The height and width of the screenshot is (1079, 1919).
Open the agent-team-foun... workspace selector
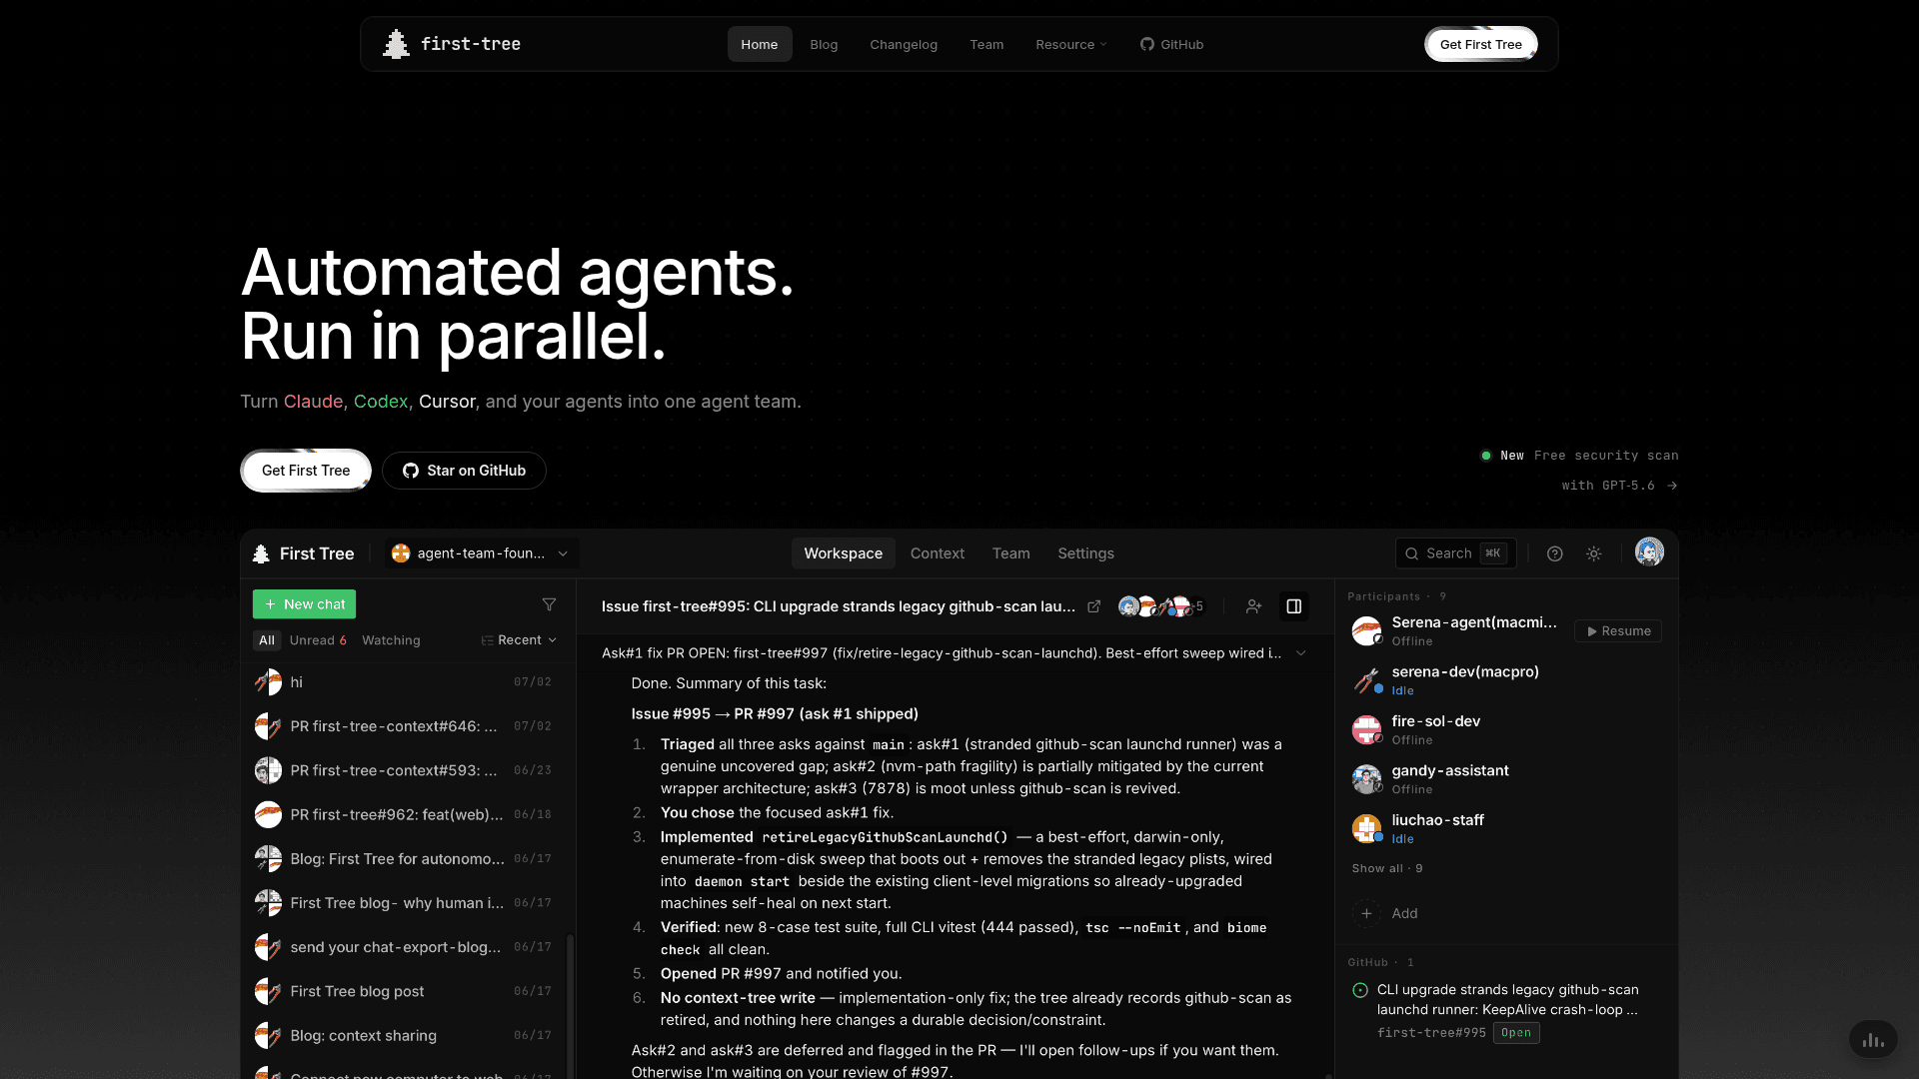482,553
